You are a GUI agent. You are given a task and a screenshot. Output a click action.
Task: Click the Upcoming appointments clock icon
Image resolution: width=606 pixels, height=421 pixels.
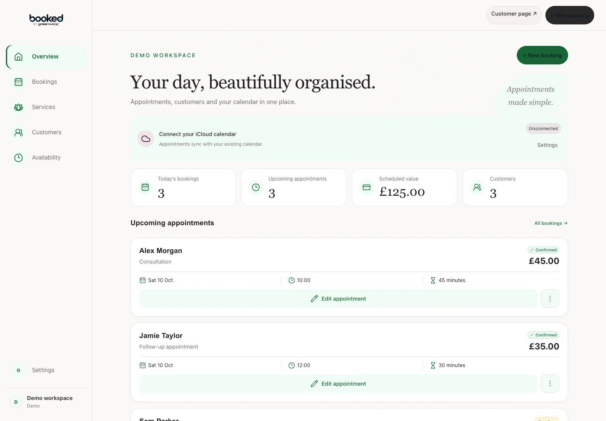tap(256, 187)
